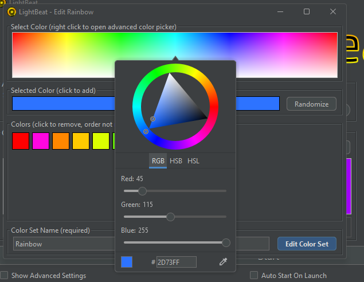364x282 pixels.
Task: Click the LightBeat app icon in title bar
Action: (x=11, y=12)
